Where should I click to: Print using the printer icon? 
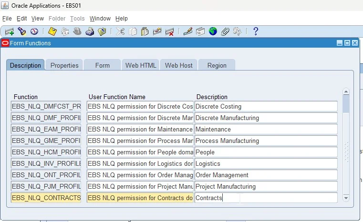point(90,31)
